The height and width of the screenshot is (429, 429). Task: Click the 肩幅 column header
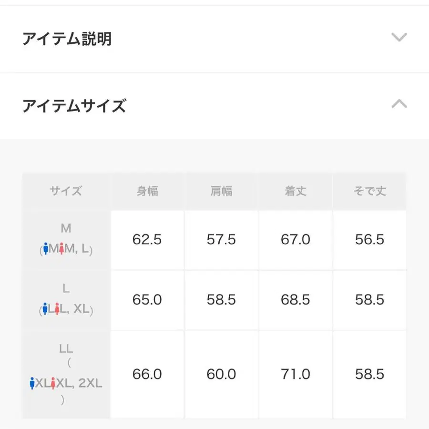tap(221, 191)
